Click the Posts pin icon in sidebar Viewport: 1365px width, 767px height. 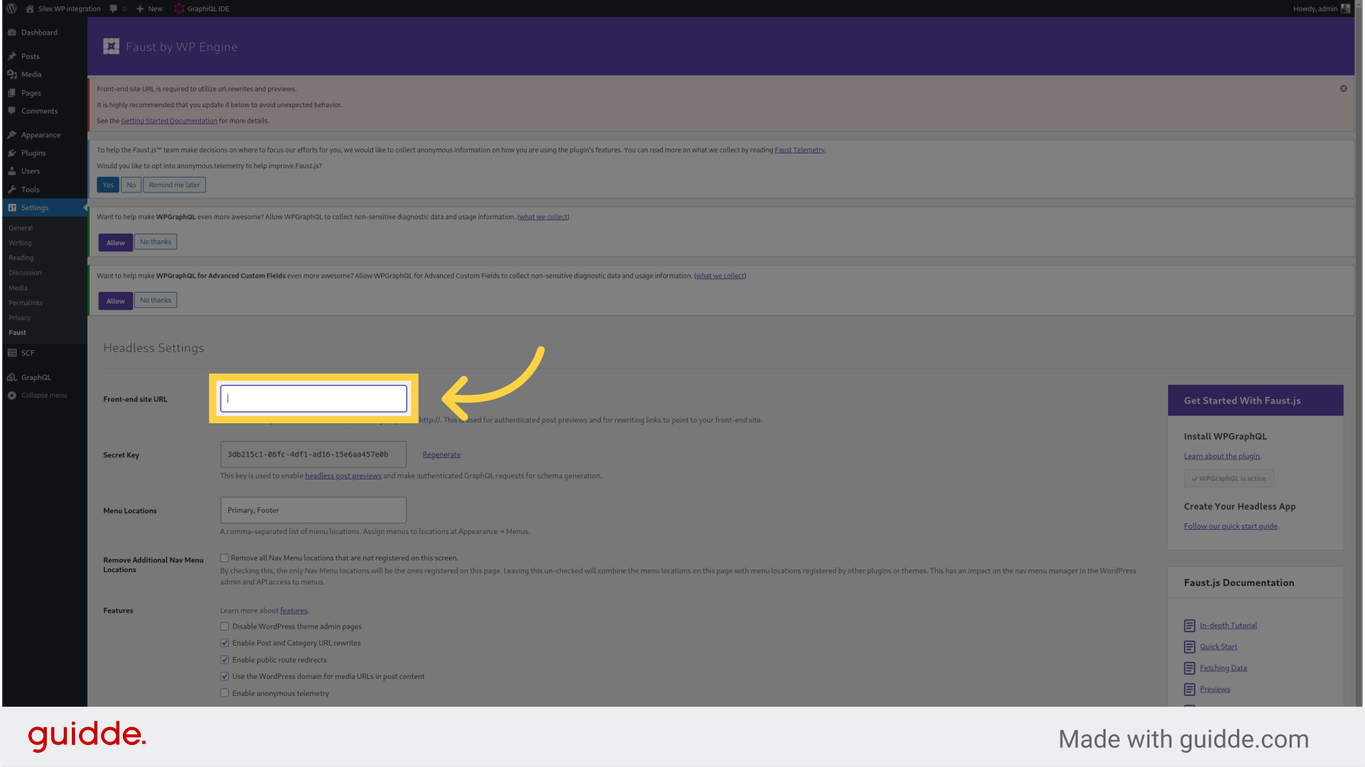click(x=12, y=56)
